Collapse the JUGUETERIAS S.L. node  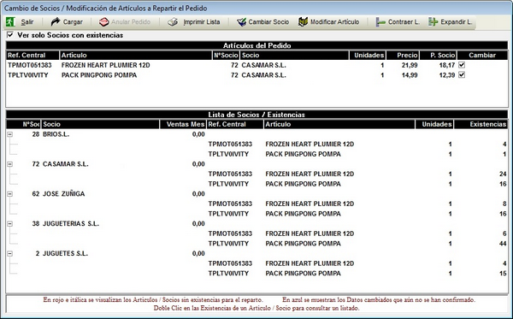pos(10,223)
